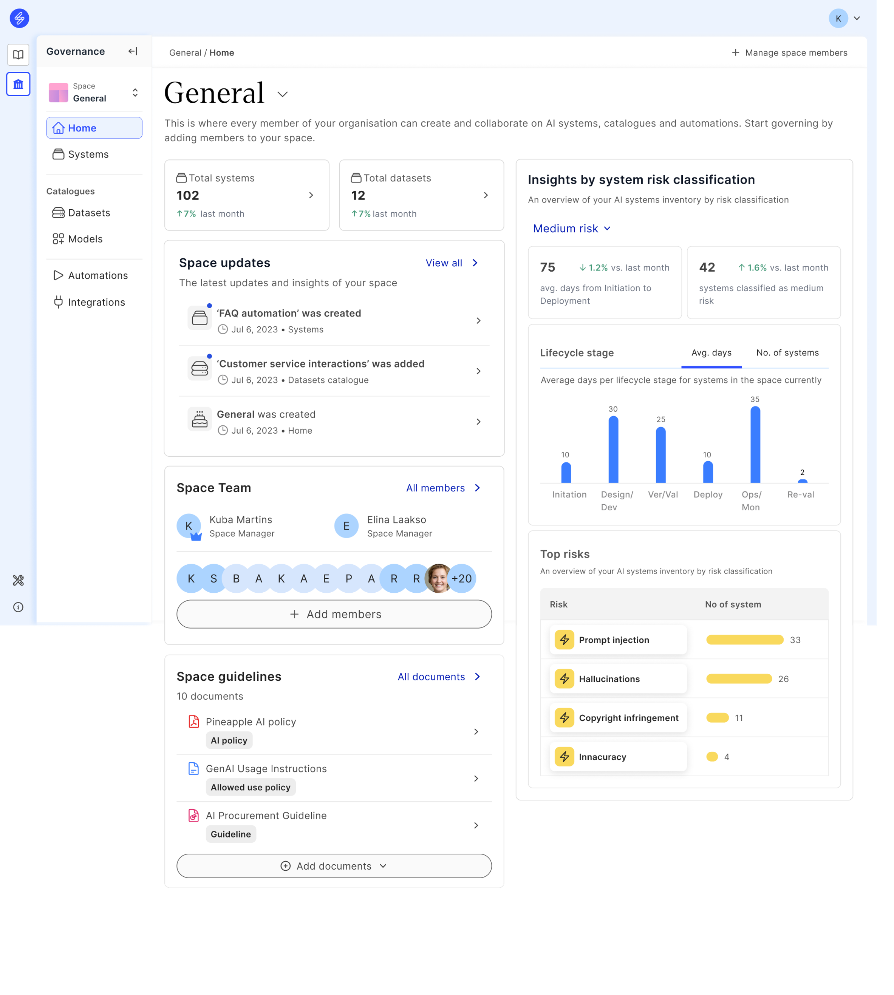Select the Governance building icon
Image resolution: width=894 pixels, height=995 pixels.
[x=18, y=84]
